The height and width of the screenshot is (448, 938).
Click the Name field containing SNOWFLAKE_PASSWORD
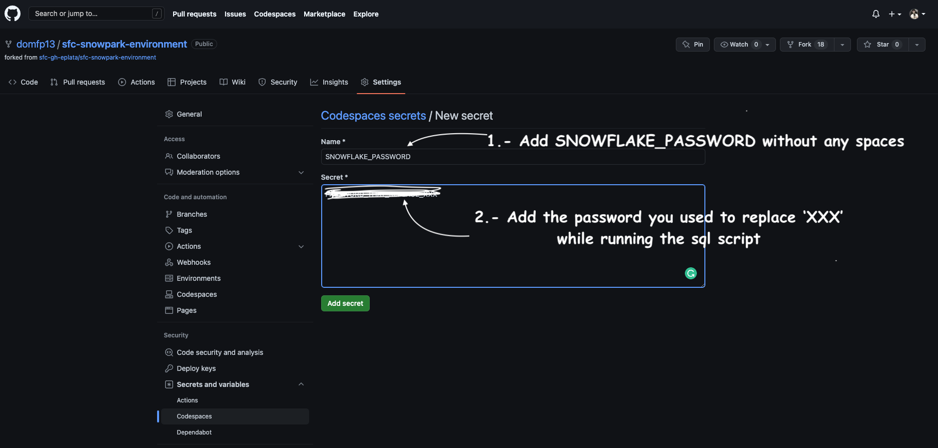513,157
